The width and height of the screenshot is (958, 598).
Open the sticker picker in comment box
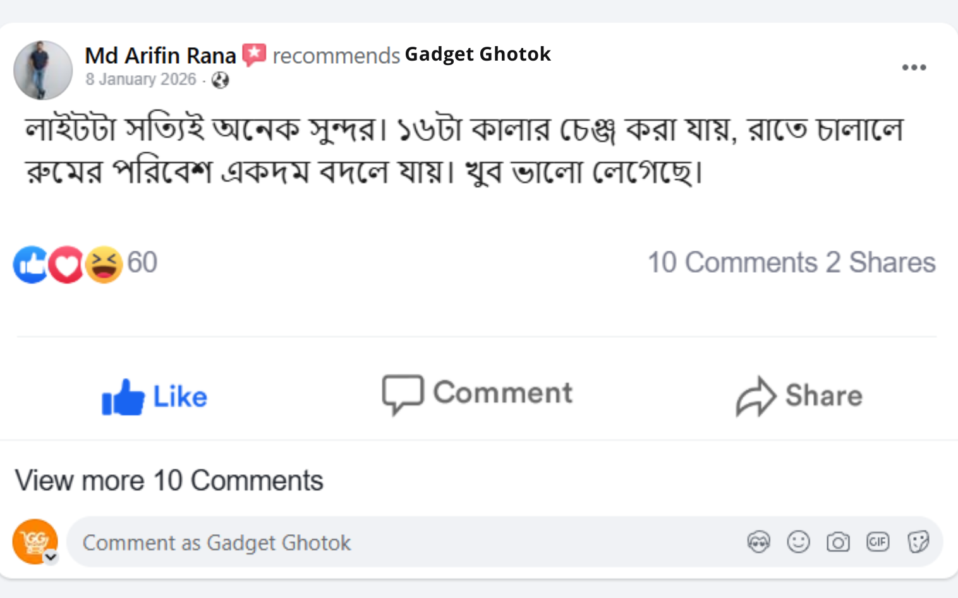(918, 542)
